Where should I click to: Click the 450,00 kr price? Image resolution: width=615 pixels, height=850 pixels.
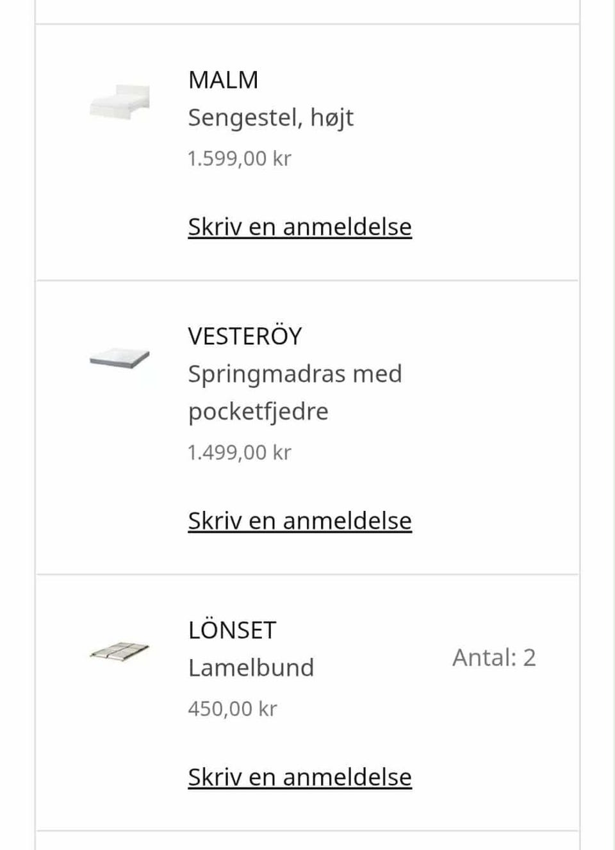(x=232, y=709)
